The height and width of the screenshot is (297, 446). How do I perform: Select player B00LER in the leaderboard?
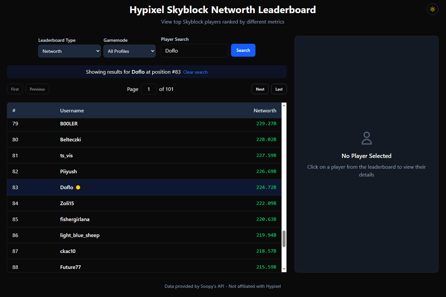point(69,124)
